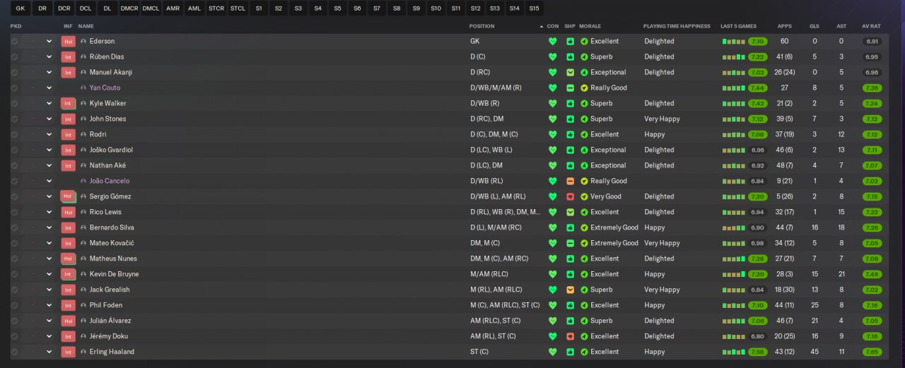Click Rico Lewis's truncated position text
905x368 pixels.
click(x=505, y=212)
